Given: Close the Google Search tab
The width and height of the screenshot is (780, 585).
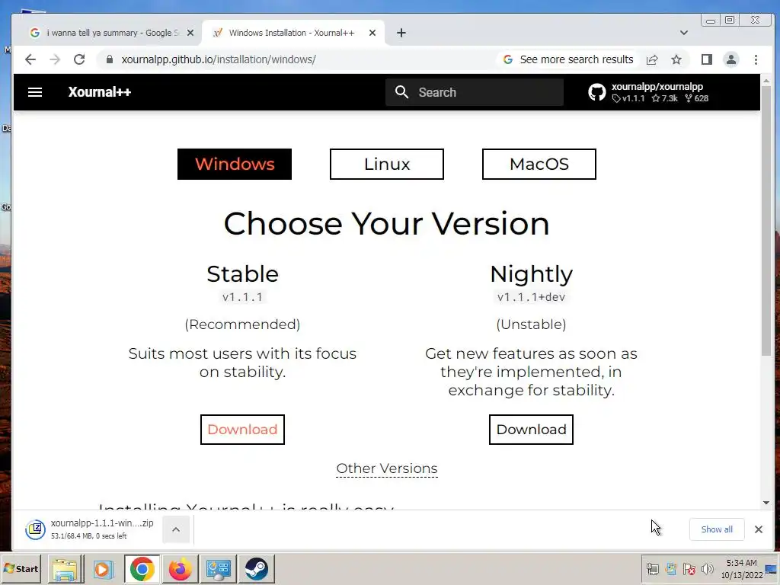Looking at the screenshot, I should [x=190, y=33].
